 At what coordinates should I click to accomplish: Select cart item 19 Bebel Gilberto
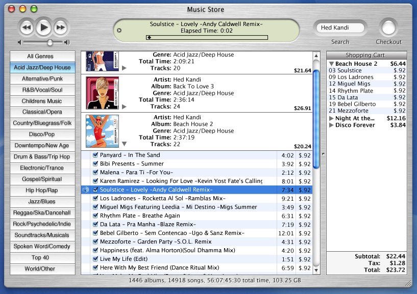(367, 104)
